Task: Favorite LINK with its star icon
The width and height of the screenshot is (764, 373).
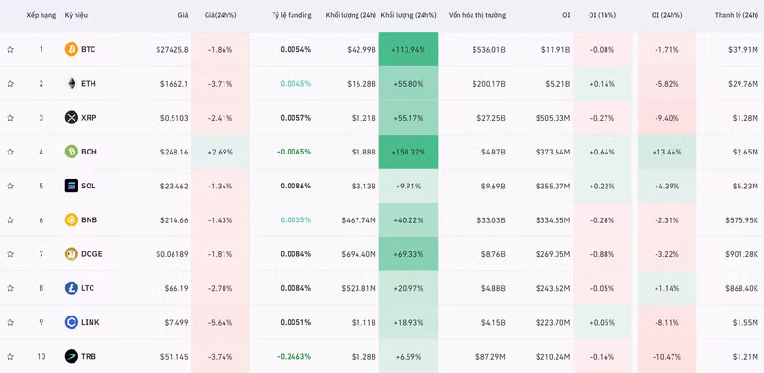Action: point(10,322)
